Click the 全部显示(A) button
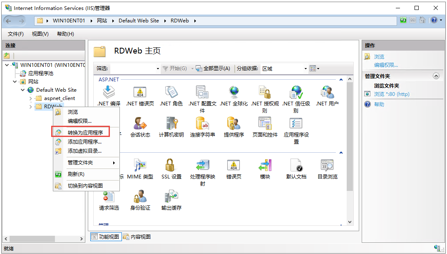 [213, 68]
